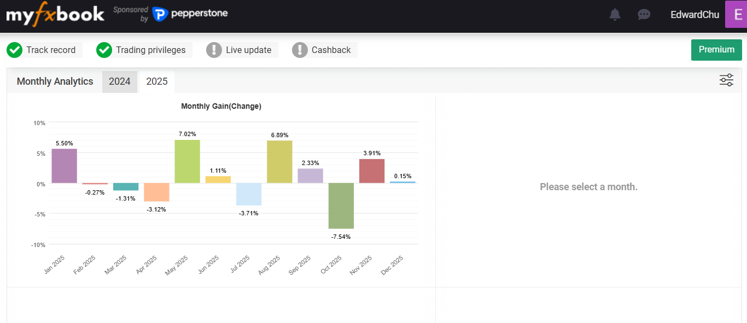Open the notifications bell icon

coord(615,15)
